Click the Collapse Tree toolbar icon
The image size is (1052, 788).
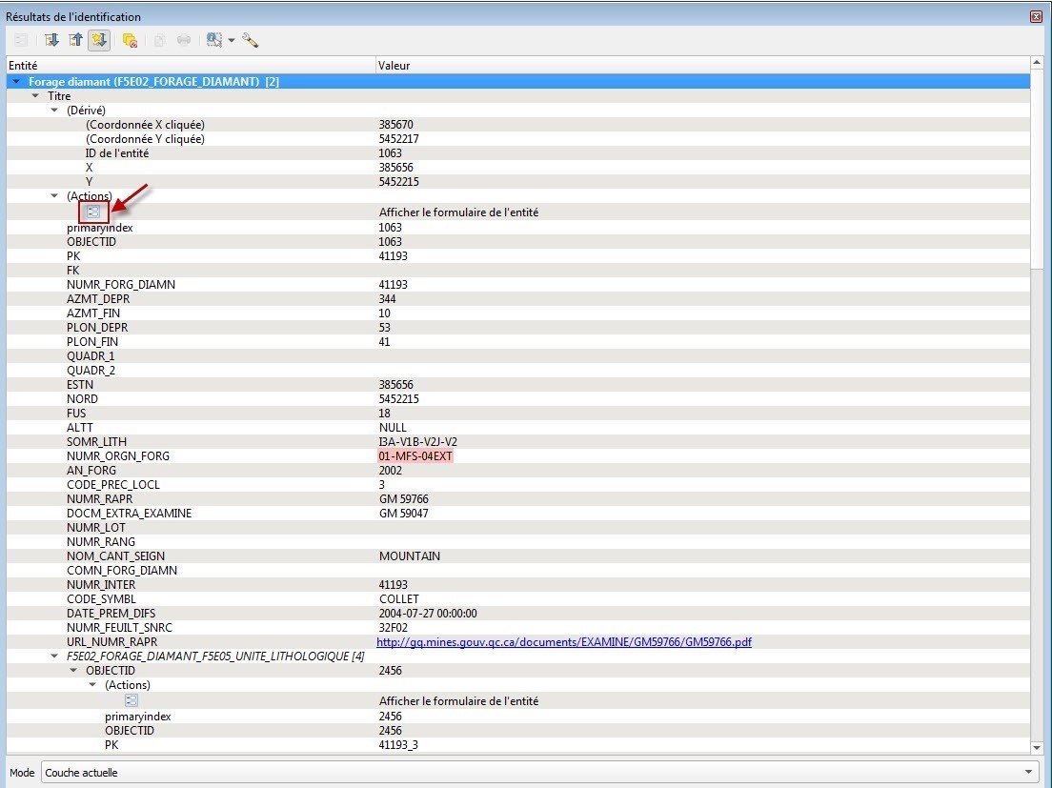point(76,40)
